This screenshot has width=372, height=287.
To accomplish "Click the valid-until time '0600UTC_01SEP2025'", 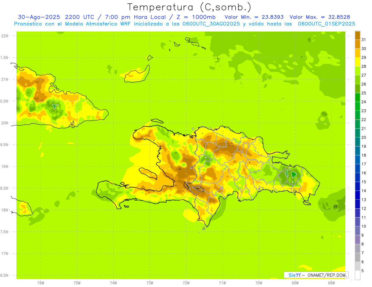I will coord(326,24).
